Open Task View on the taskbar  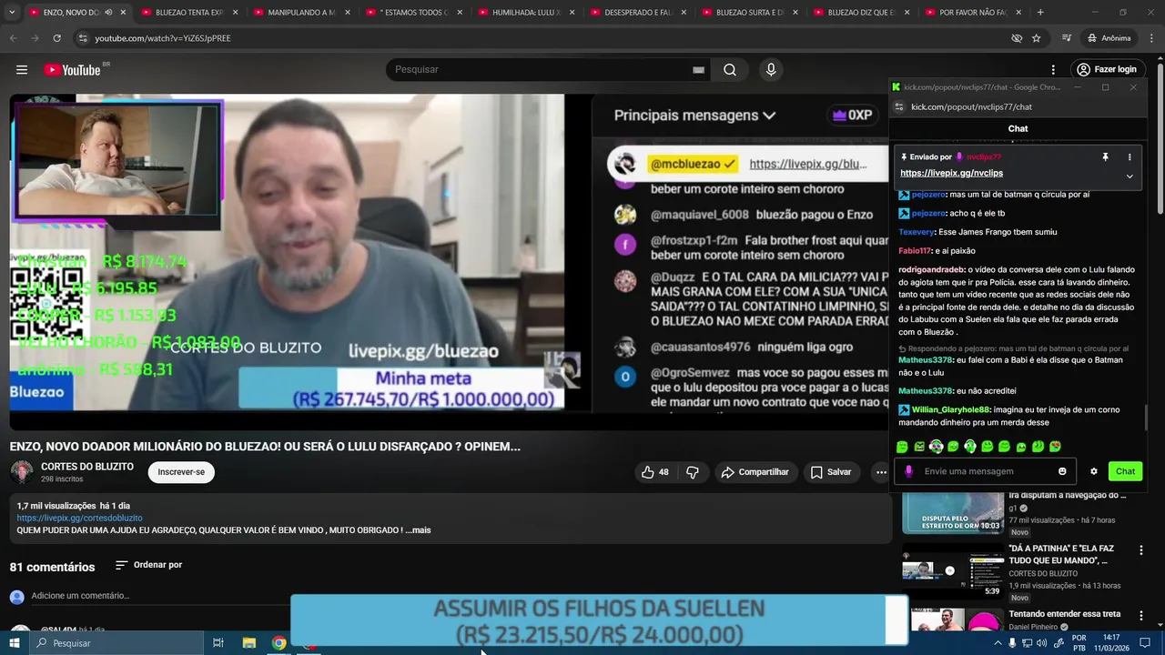coord(218,643)
